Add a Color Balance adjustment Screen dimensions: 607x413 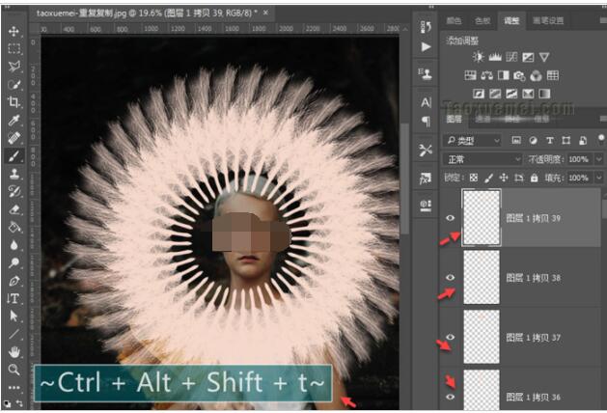[486, 75]
